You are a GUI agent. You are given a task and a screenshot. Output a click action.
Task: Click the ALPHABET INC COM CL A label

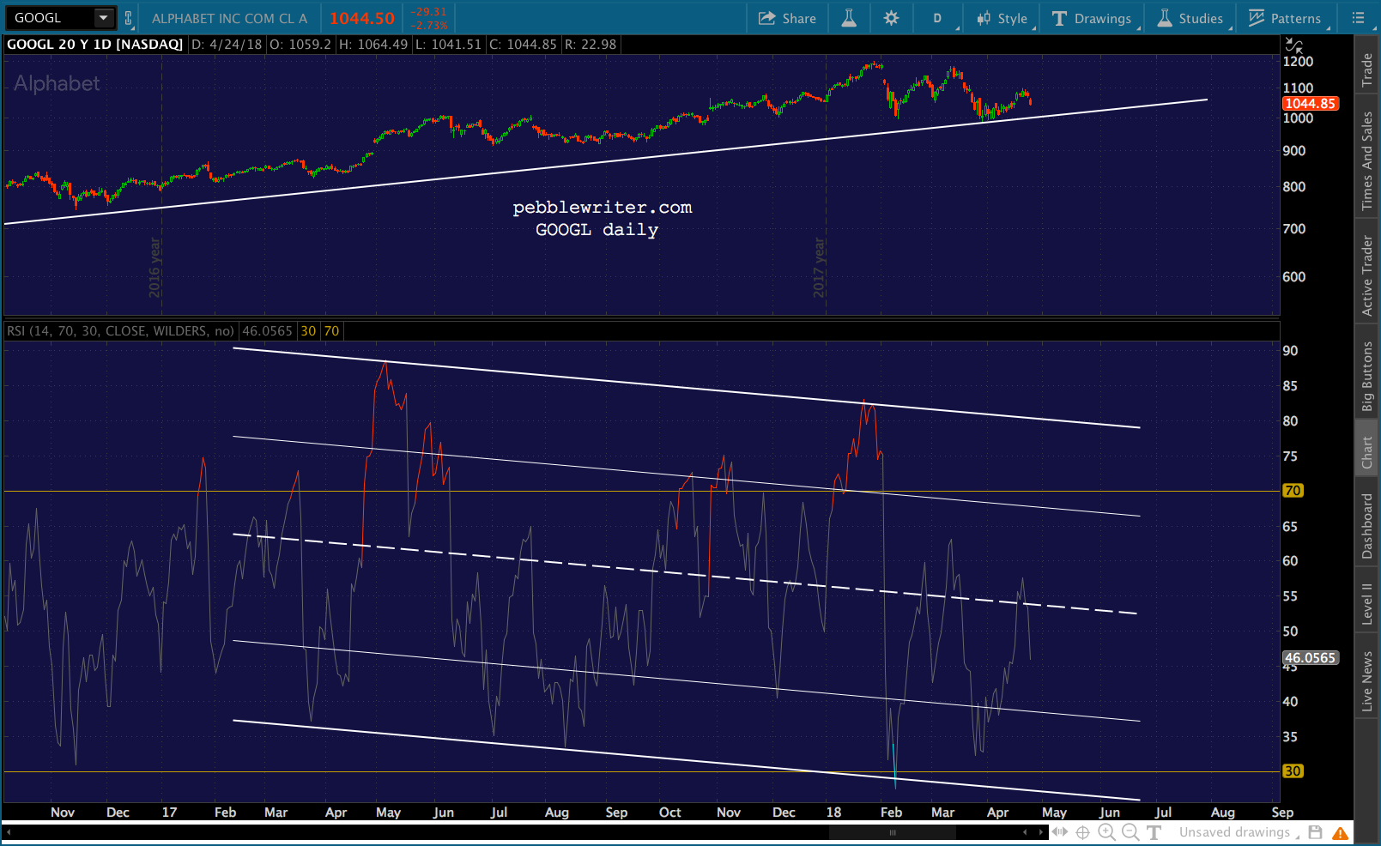pyautogui.click(x=229, y=18)
